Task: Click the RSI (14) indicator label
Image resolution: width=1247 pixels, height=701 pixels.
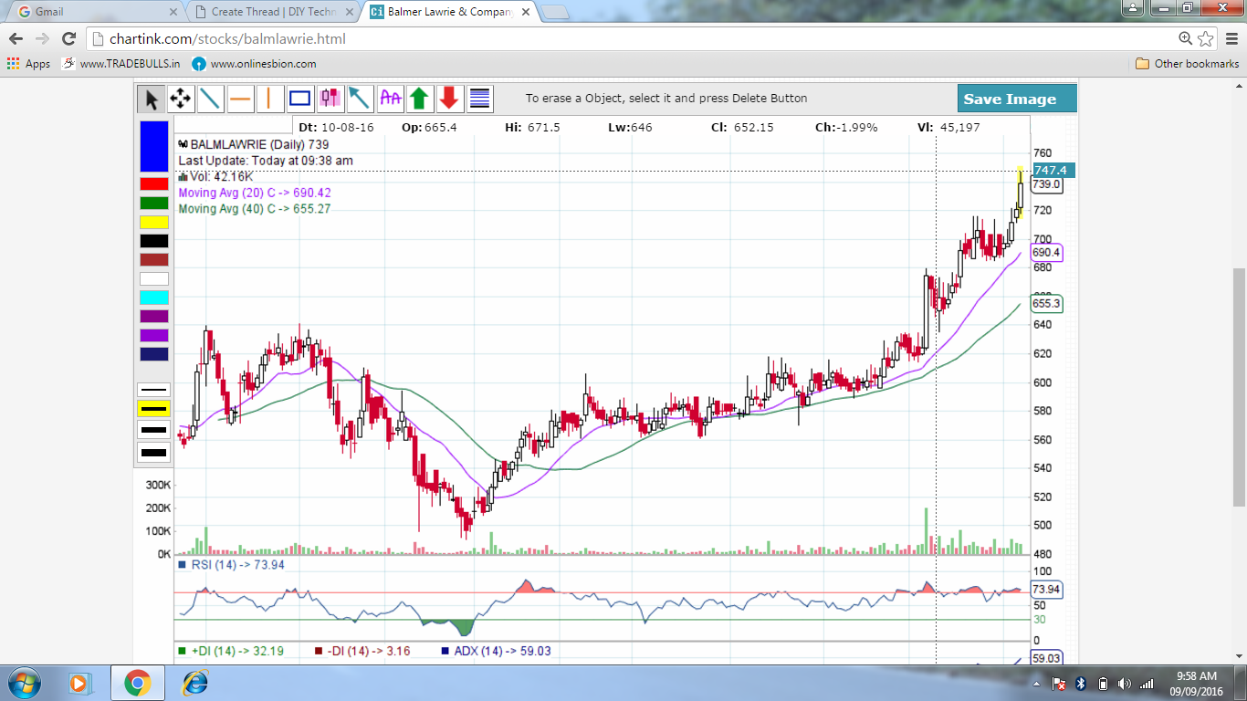Action: pos(232,565)
